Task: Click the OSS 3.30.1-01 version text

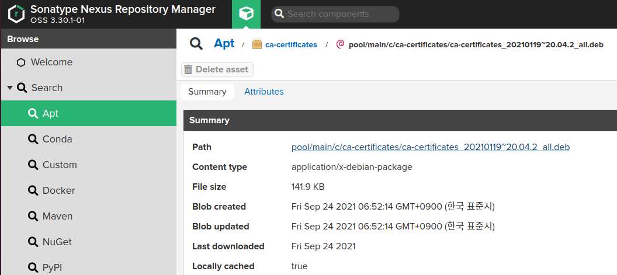Action: (x=57, y=20)
